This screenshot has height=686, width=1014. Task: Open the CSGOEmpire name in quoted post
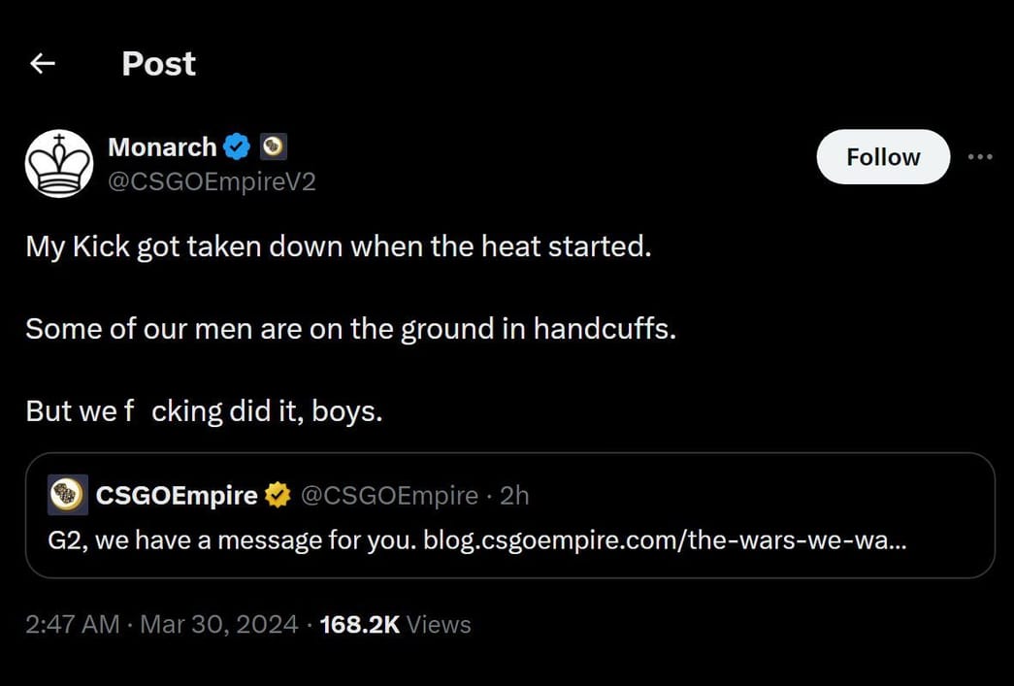[x=176, y=496]
